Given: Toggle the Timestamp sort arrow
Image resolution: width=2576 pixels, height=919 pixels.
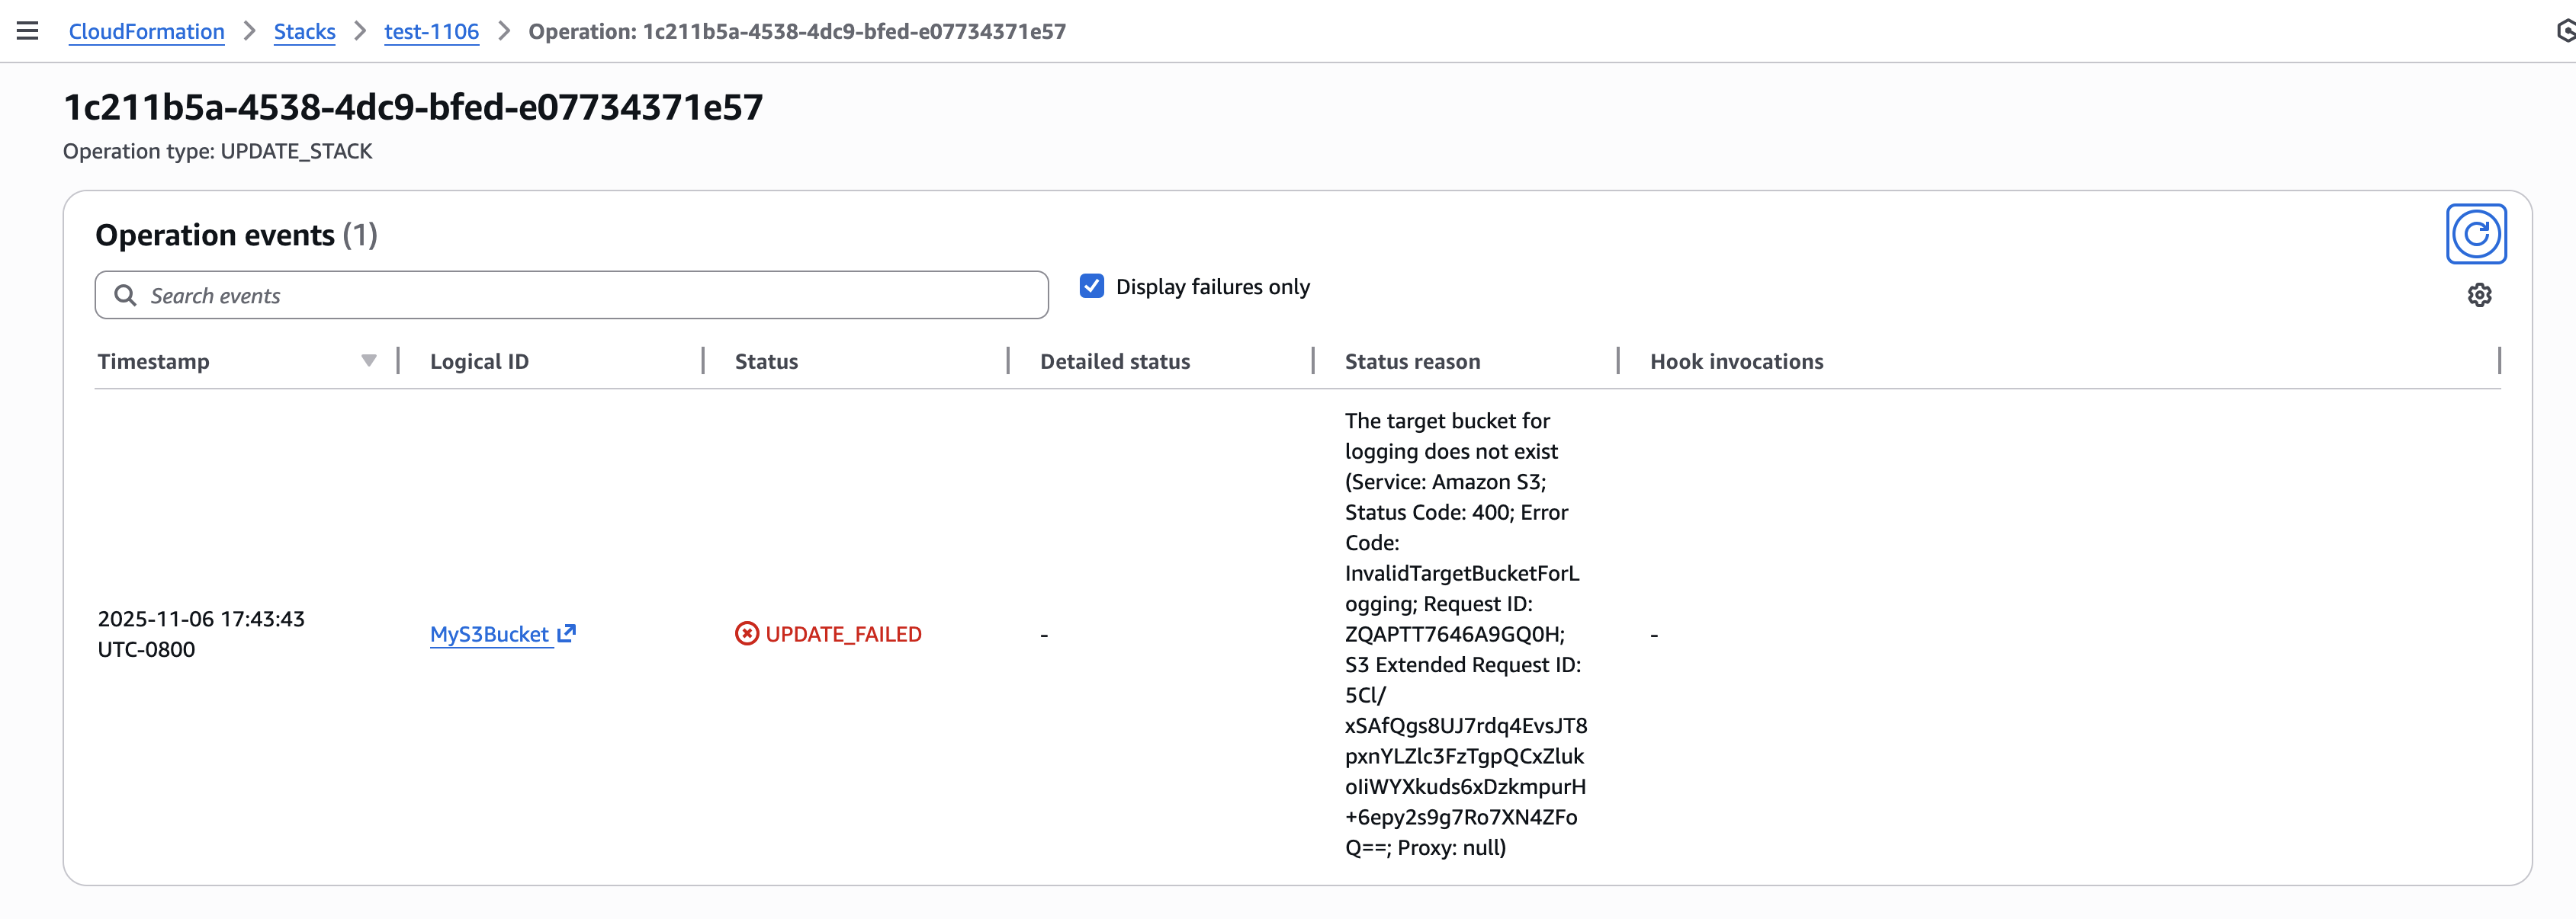Looking at the screenshot, I should [369, 362].
